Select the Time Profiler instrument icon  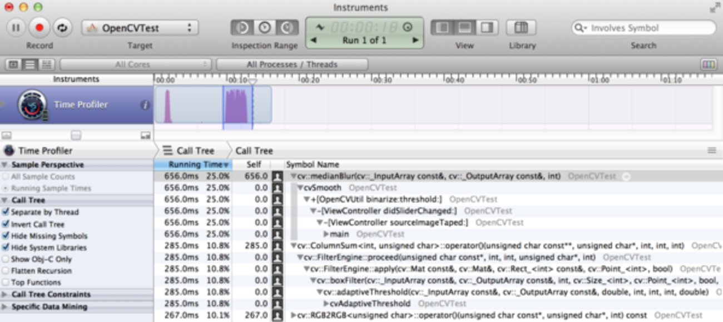pyautogui.click(x=32, y=105)
